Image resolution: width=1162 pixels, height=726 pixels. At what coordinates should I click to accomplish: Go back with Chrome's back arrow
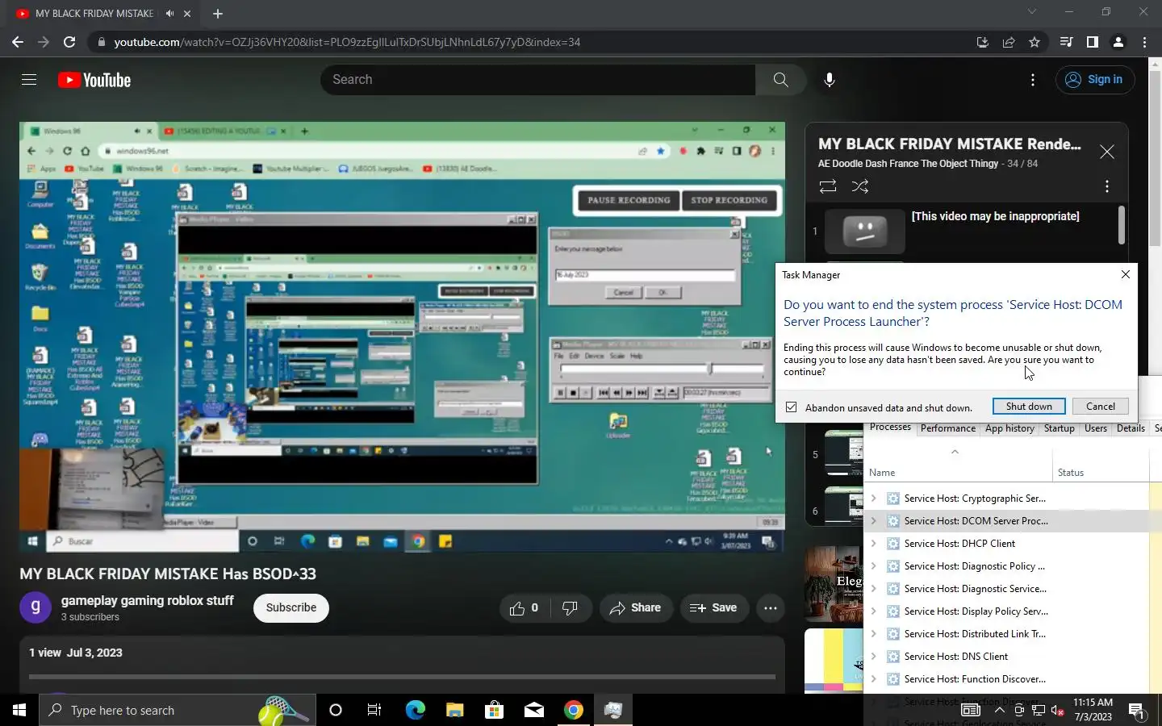coord(18,42)
